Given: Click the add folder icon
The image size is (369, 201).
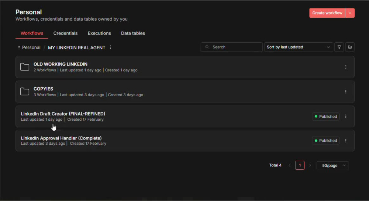Looking at the screenshot, I should click(x=350, y=47).
